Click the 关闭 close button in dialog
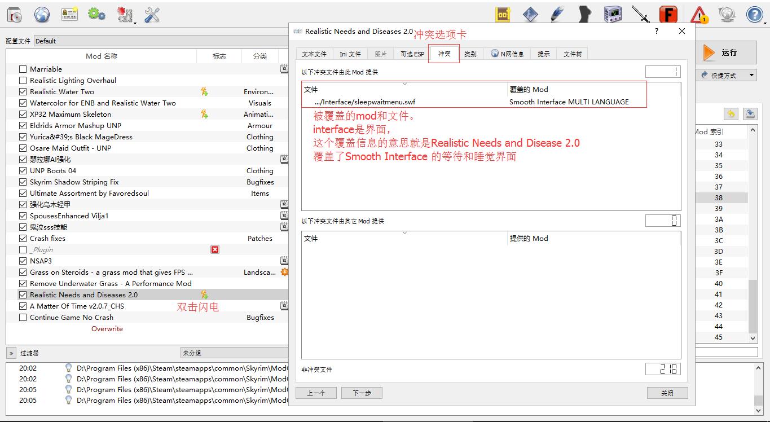Screen dimensions: 770x422 [x=667, y=393]
